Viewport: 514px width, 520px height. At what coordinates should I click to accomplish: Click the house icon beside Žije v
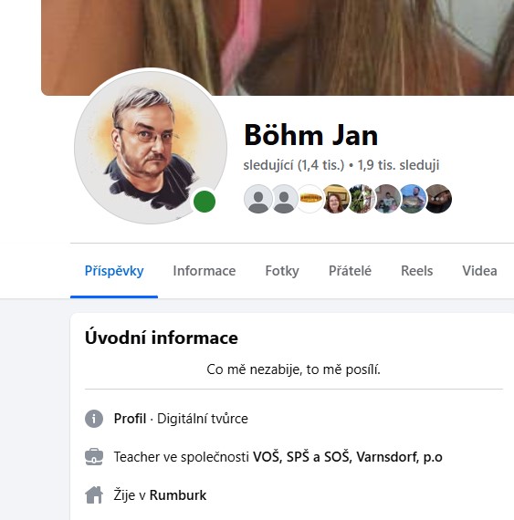coord(94,495)
